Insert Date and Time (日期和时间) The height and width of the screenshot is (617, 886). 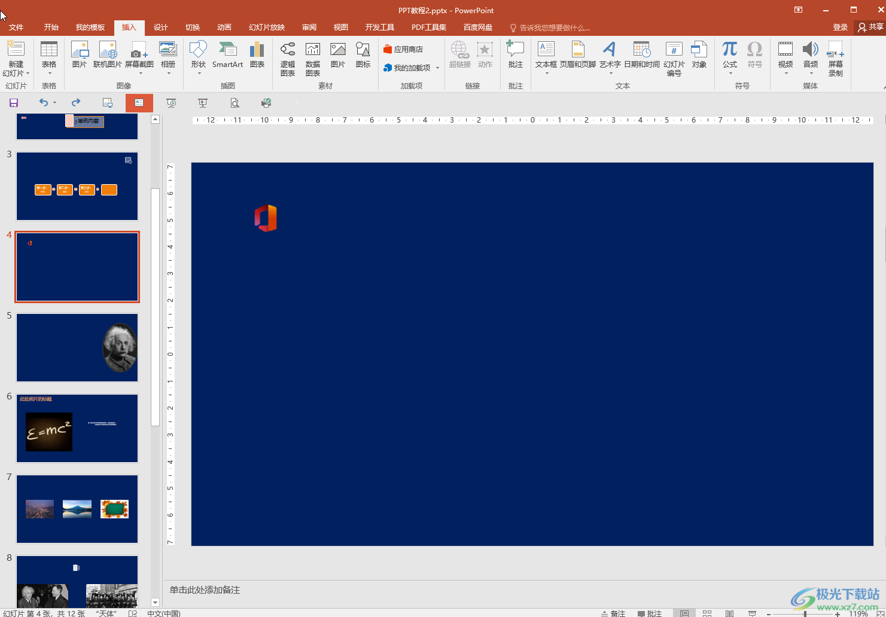[x=642, y=55]
